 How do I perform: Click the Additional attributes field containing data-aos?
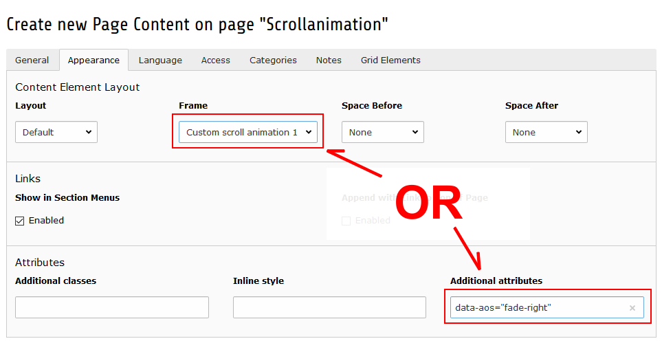pos(547,307)
